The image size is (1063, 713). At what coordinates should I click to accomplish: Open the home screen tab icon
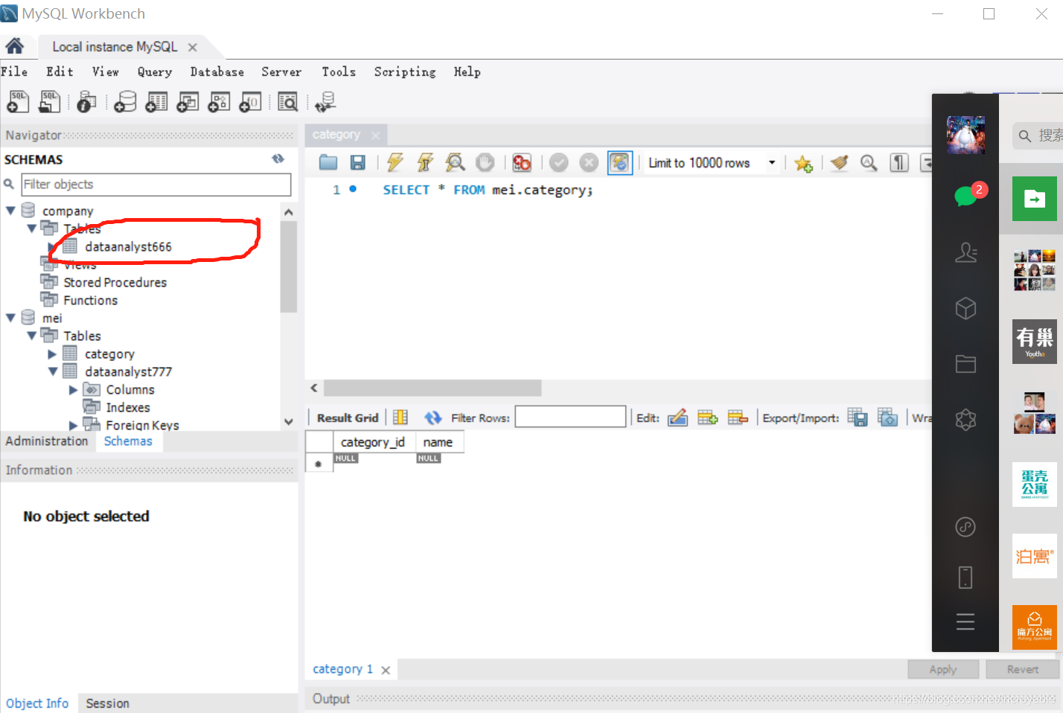[14, 47]
